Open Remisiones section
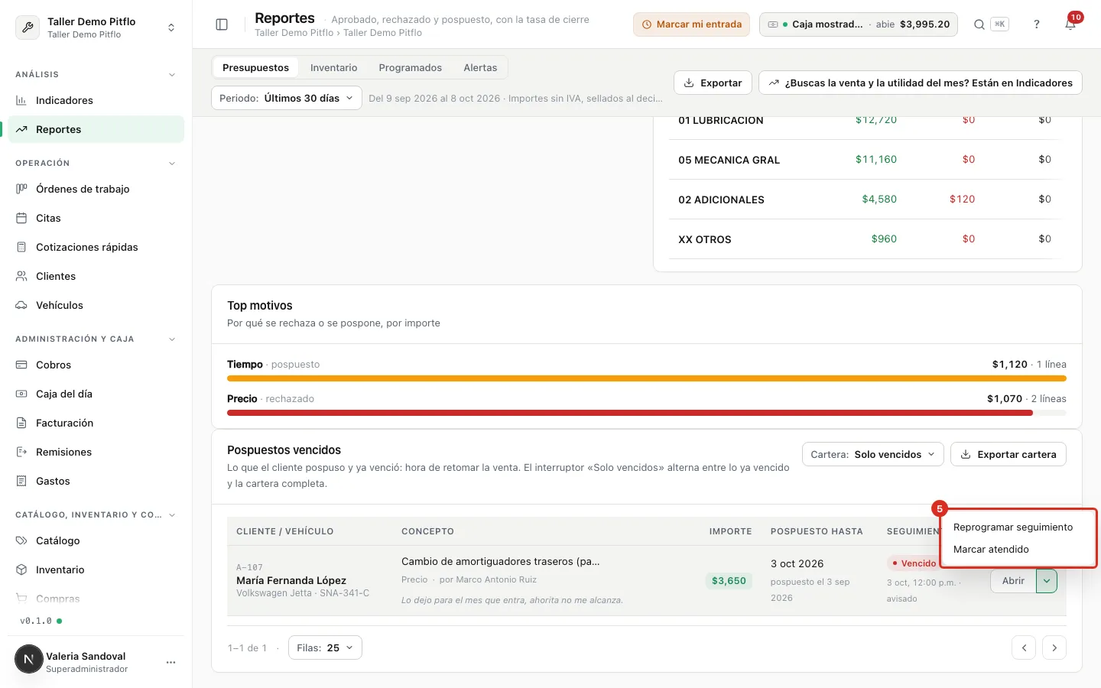Image resolution: width=1101 pixels, height=688 pixels. point(96,452)
